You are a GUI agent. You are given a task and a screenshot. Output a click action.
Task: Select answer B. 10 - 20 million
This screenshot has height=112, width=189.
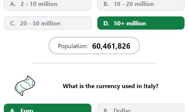click(141, 5)
